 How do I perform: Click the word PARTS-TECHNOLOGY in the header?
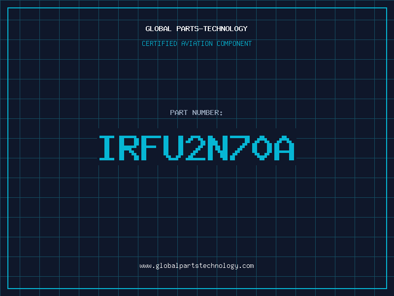point(212,29)
